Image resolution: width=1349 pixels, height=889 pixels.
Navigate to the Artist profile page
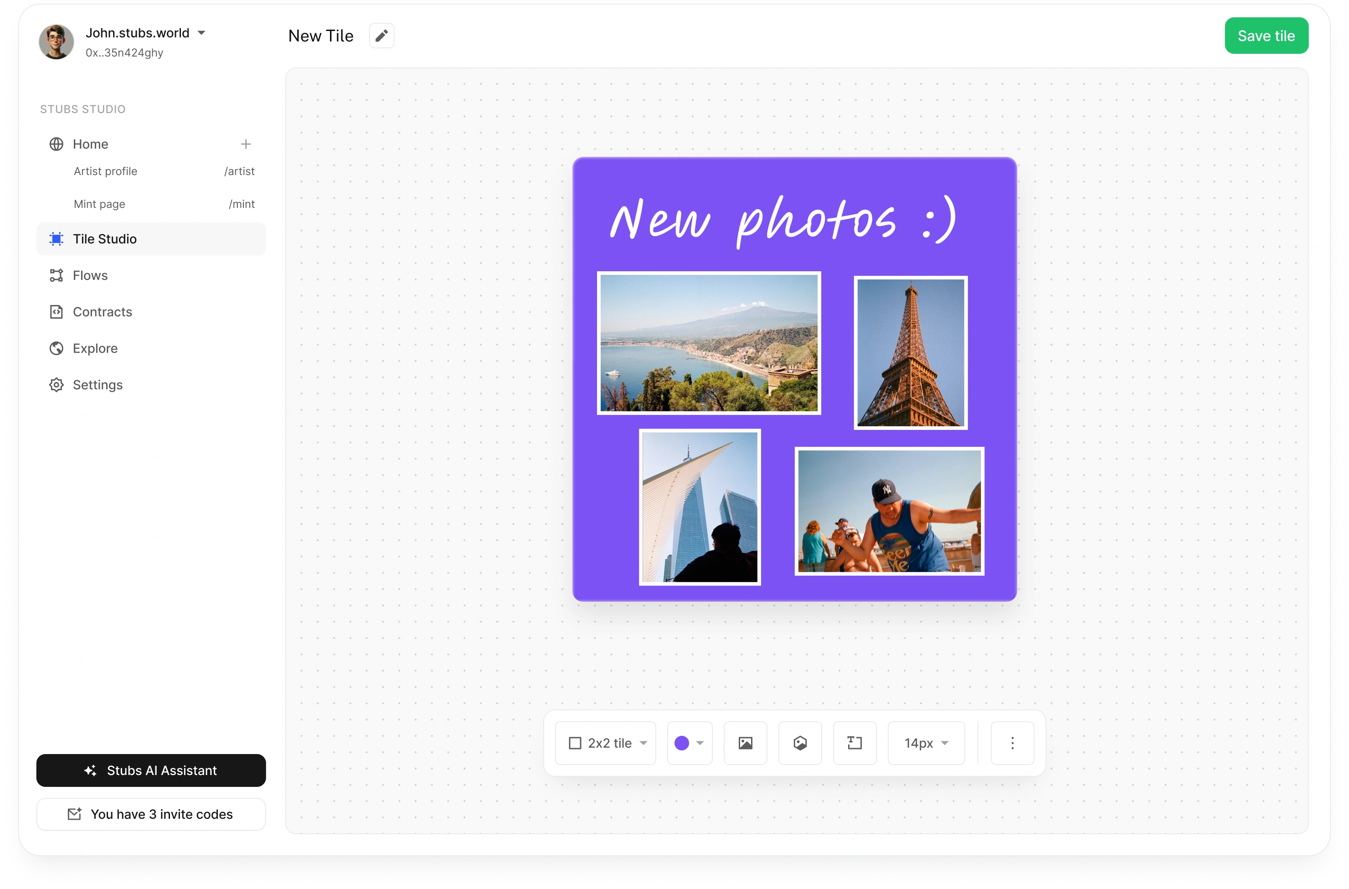tap(105, 171)
